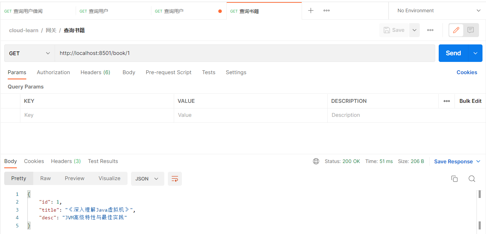The width and height of the screenshot is (486, 234).
Task: Click the Value input in params
Action: 251,115
